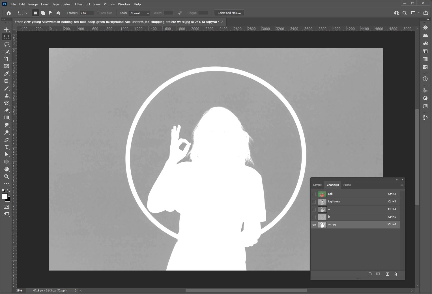Open the Select menu
Screen dimensions: 432x294
(67, 4)
